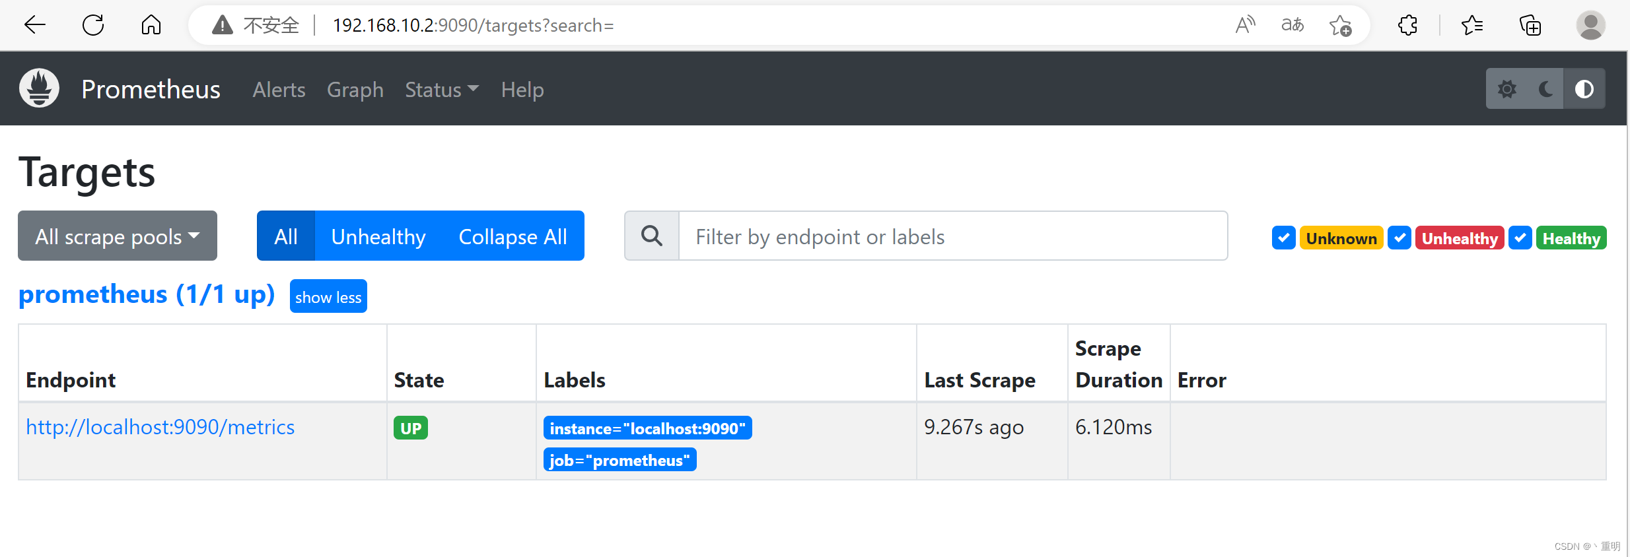Open the browser extensions puzzle icon

(x=1407, y=25)
